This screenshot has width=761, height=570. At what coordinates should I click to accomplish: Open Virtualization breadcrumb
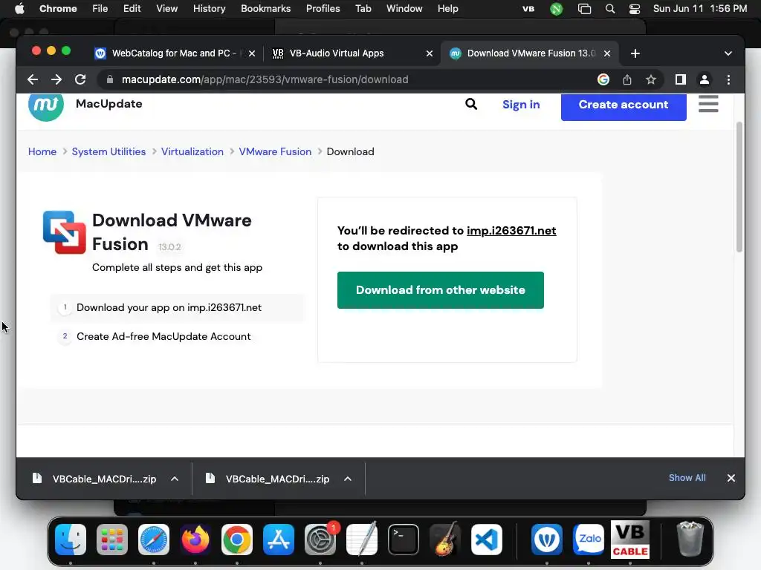click(x=192, y=151)
